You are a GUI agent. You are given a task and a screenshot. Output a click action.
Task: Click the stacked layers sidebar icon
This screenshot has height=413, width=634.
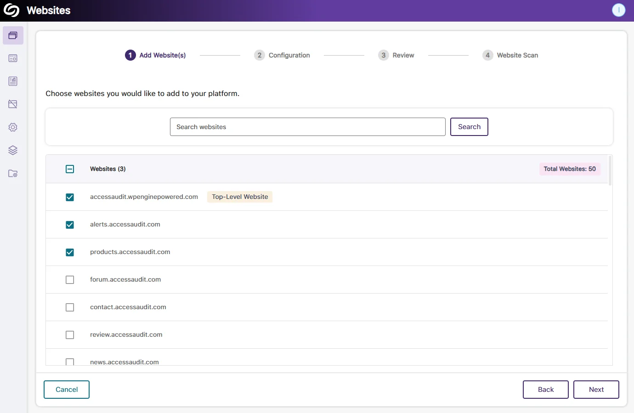click(13, 150)
